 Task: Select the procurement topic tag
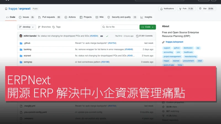188,61
